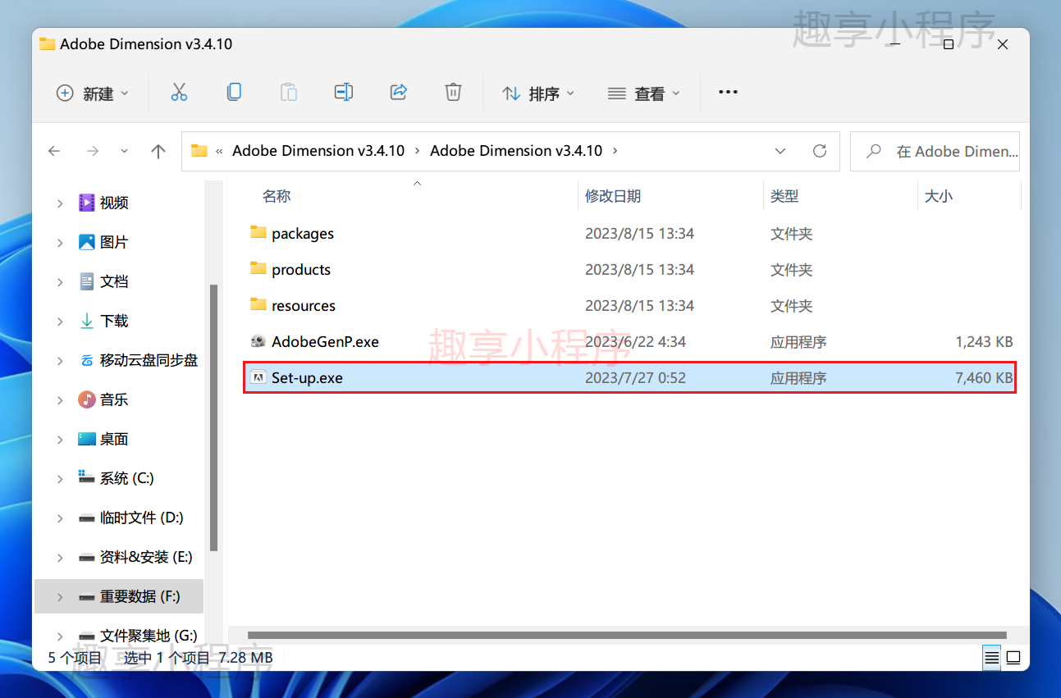Click the Rename icon in toolbar

(343, 93)
